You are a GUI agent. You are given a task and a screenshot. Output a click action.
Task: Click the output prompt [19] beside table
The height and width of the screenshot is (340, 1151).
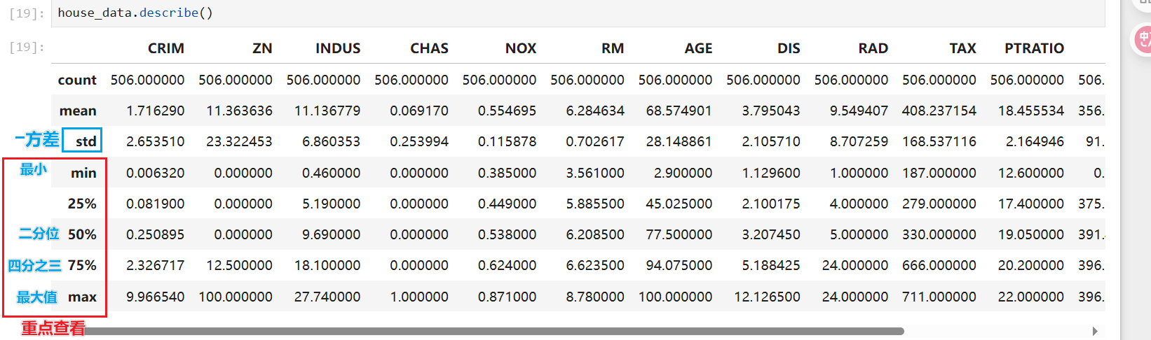tap(27, 47)
